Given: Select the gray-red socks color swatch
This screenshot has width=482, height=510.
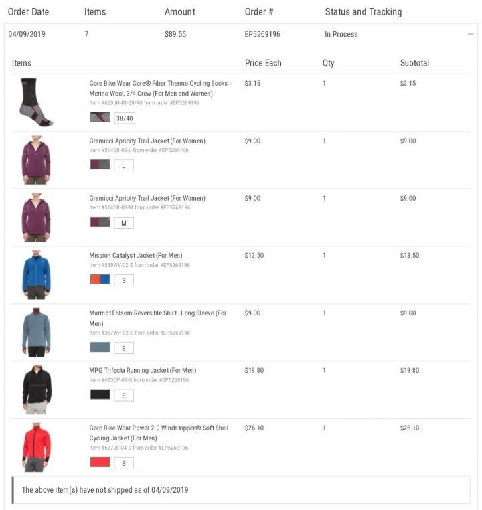Looking at the screenshot, I should tap(100, 117).
